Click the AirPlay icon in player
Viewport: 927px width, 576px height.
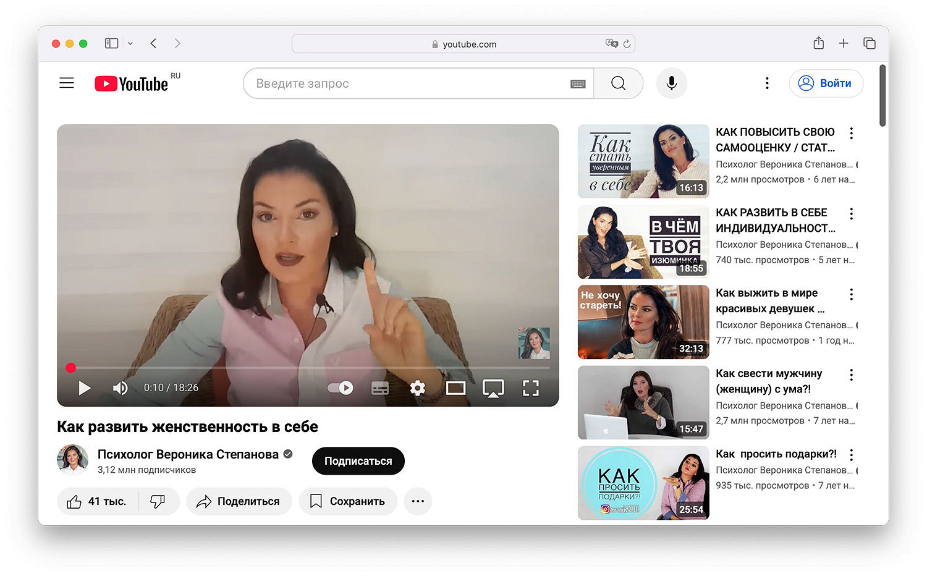coord(493,388)
